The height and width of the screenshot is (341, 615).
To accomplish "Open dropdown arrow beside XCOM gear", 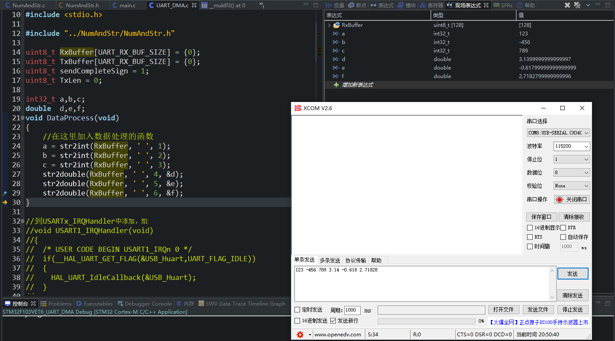I will click(310, 335).
